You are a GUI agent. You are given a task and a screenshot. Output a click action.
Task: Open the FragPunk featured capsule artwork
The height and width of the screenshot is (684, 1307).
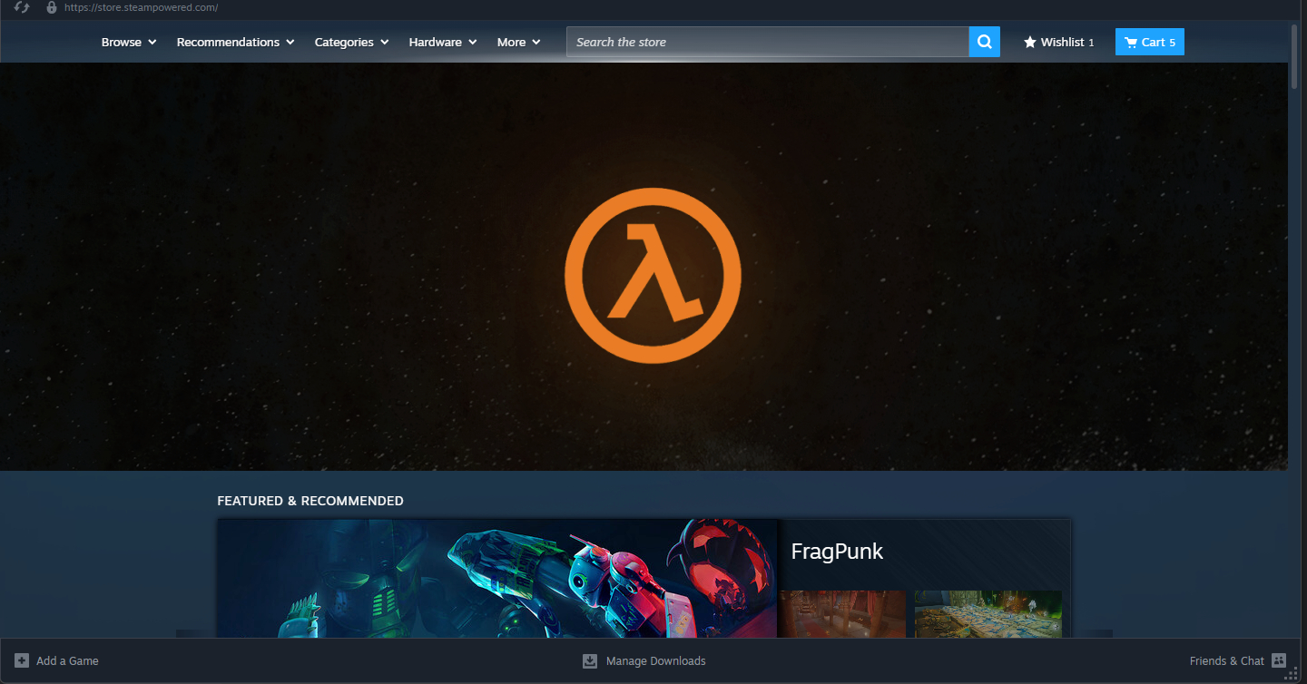coord(497,578)
